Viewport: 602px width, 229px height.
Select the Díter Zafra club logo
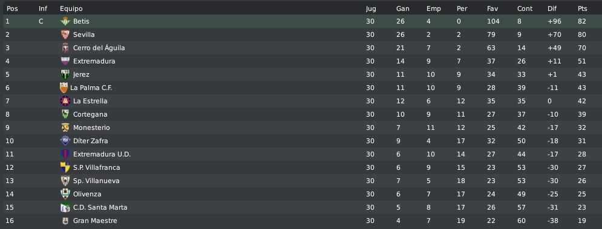(65, 141)
